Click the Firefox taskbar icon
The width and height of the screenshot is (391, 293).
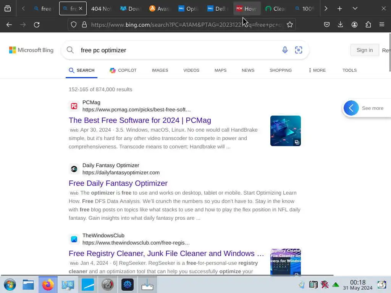[48, 285]
